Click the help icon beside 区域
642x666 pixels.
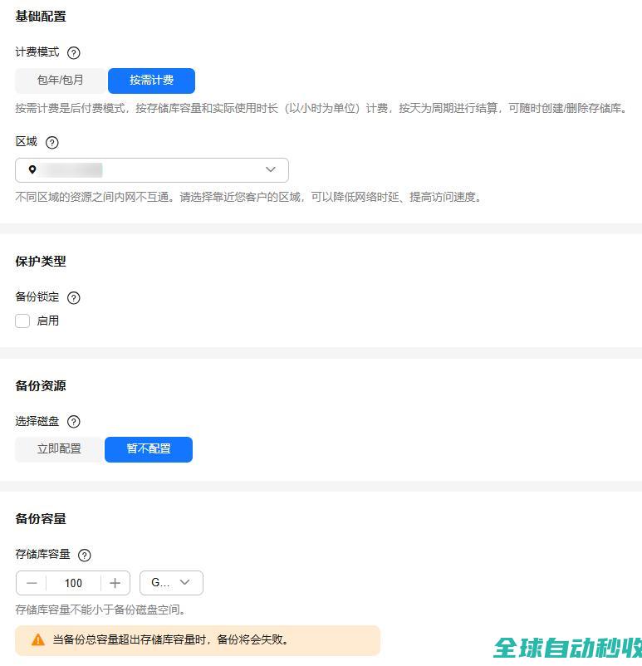click(x=52, y=143)
